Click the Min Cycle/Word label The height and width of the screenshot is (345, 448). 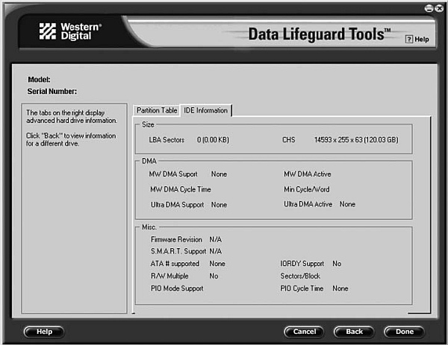point(307,189)
